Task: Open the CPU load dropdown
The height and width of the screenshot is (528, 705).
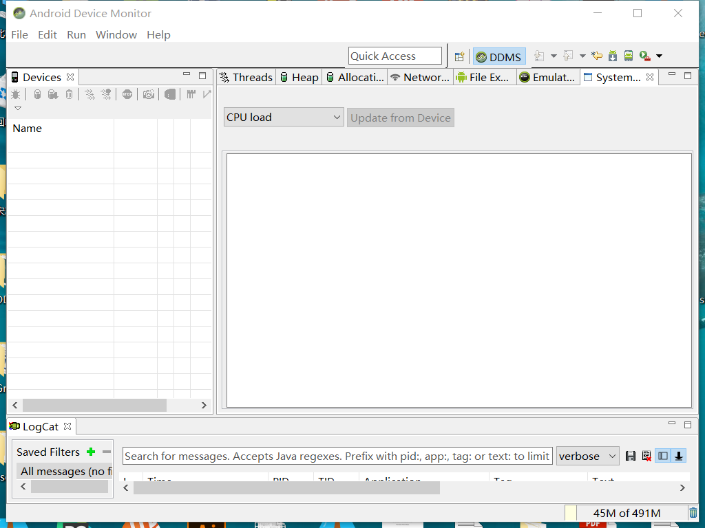Action: pos(284,117)
